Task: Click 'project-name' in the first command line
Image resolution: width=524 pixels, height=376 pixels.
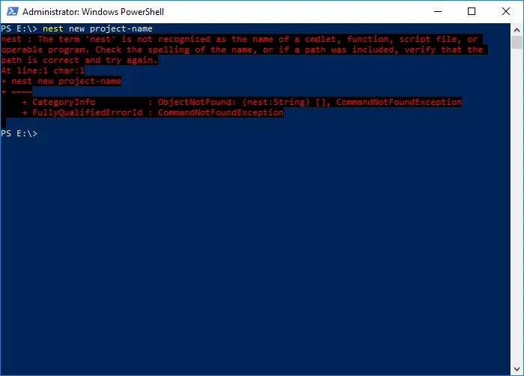Action: click(121, 28)
